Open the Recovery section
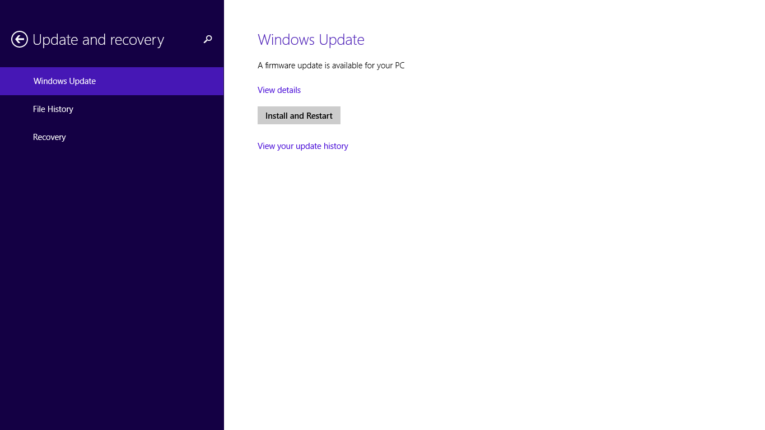 tap(112, 137)
